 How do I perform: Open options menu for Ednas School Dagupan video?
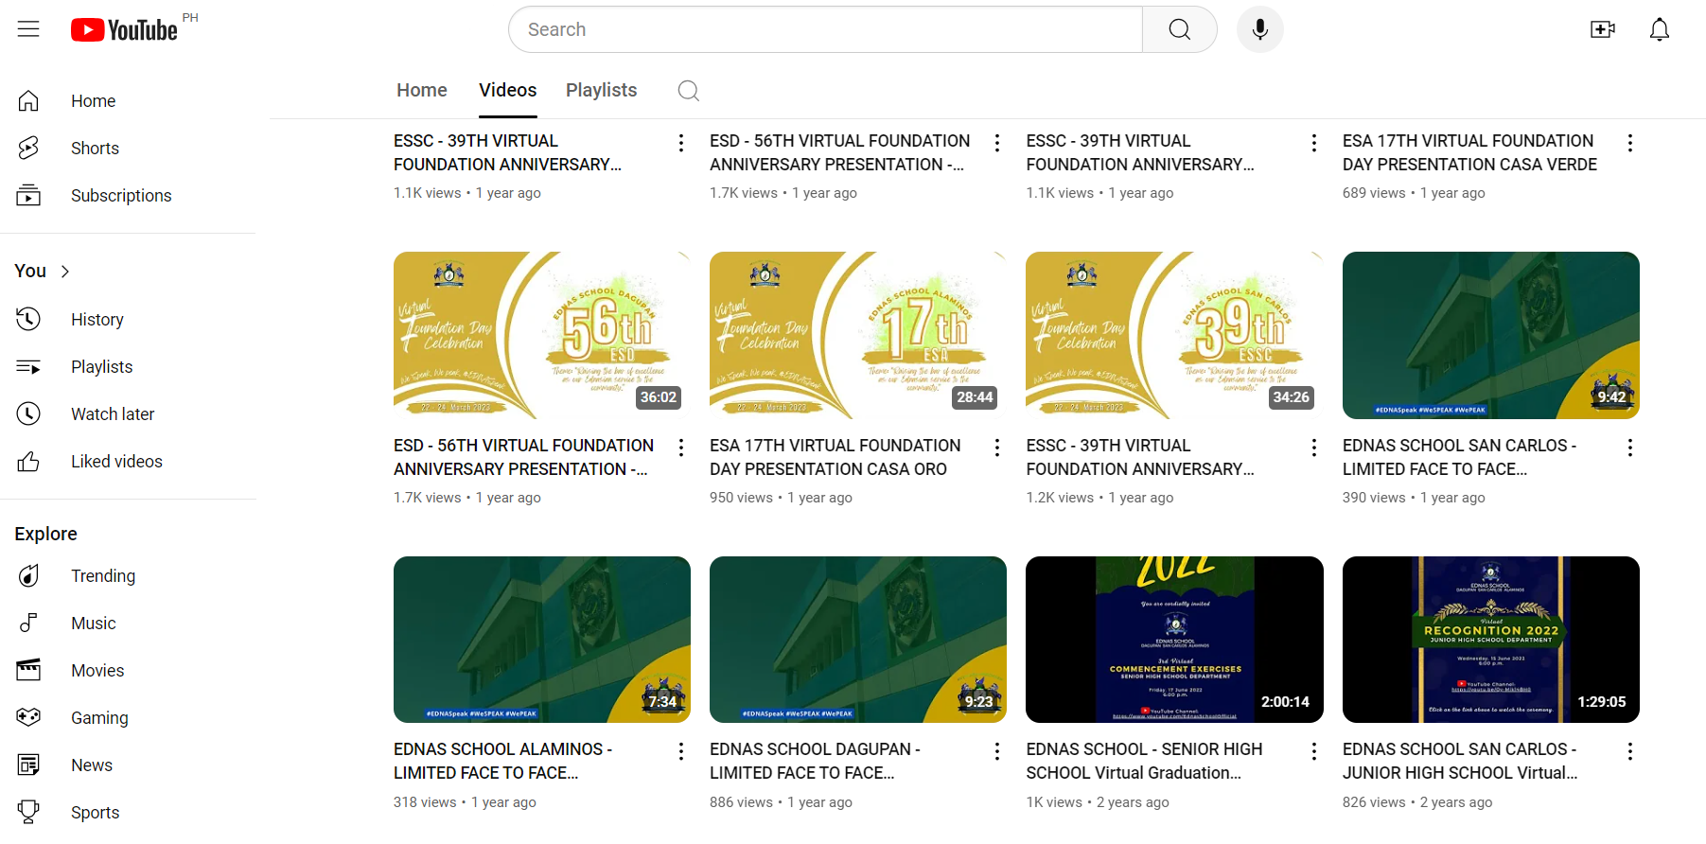pos(997,751)
